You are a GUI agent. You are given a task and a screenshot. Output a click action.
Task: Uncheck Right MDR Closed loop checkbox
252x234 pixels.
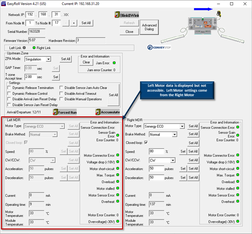146,142
